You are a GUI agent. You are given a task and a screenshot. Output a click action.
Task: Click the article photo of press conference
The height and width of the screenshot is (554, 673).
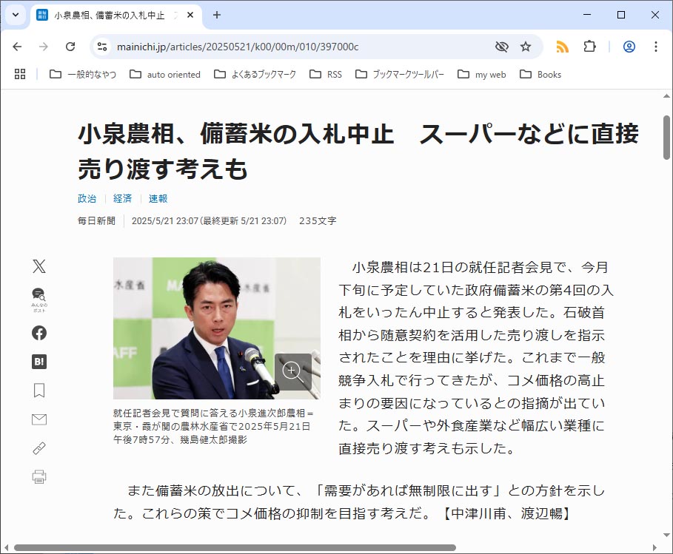click(x=216, y=328)
